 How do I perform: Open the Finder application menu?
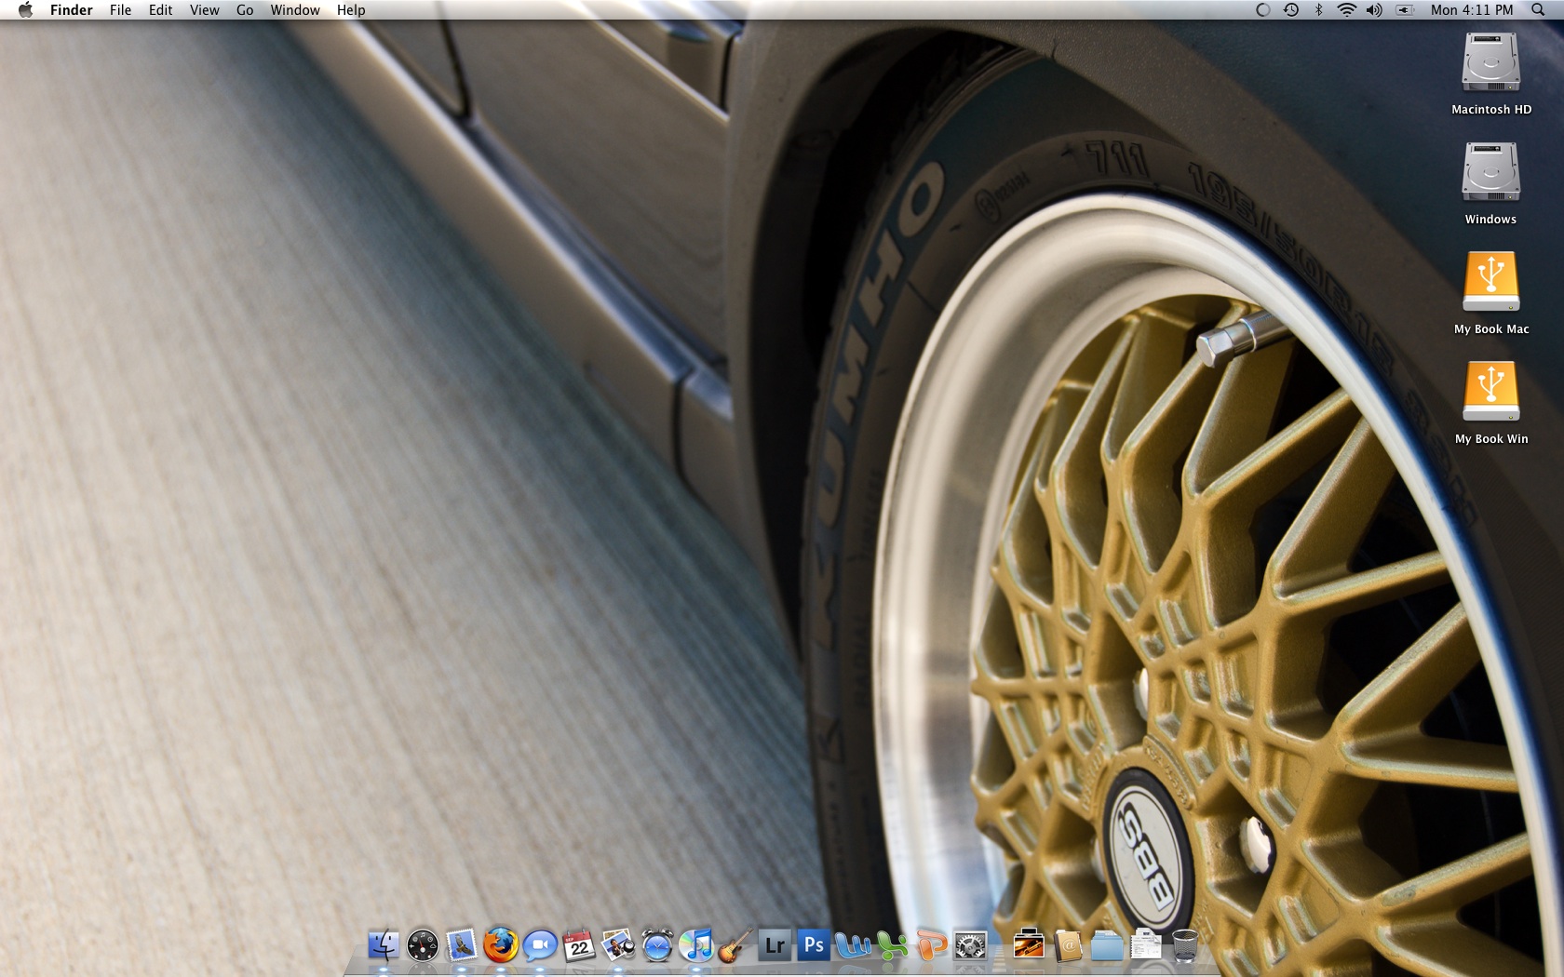tap(72, 10)
